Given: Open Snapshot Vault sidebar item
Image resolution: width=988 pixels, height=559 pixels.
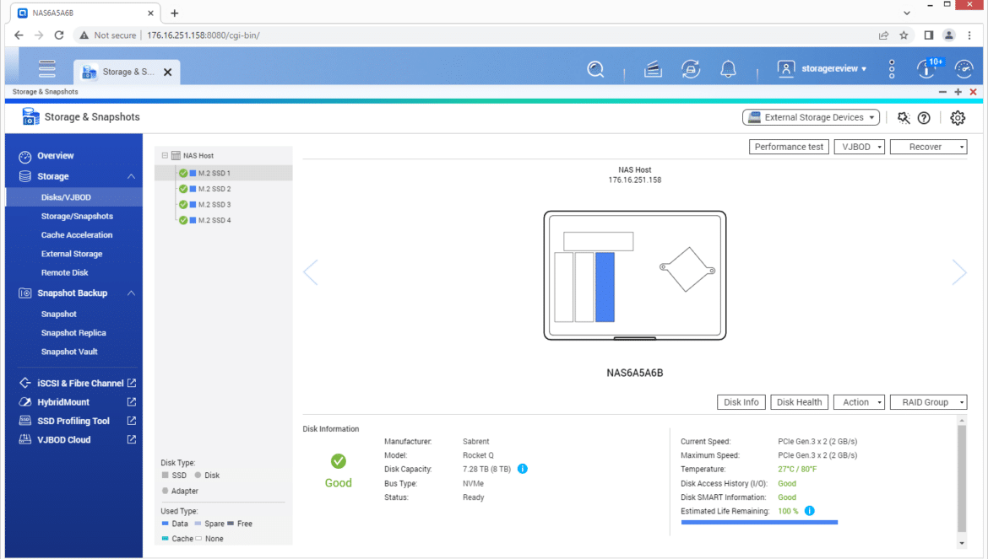Looking at the screenshot, I should click(69, 352).
